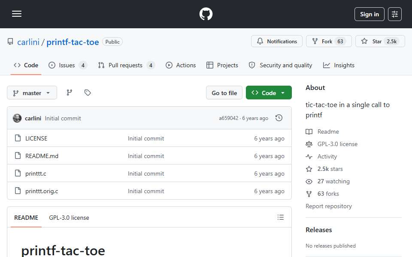
Task: Open the Insights tab
Action: click(x=339, y=65)
